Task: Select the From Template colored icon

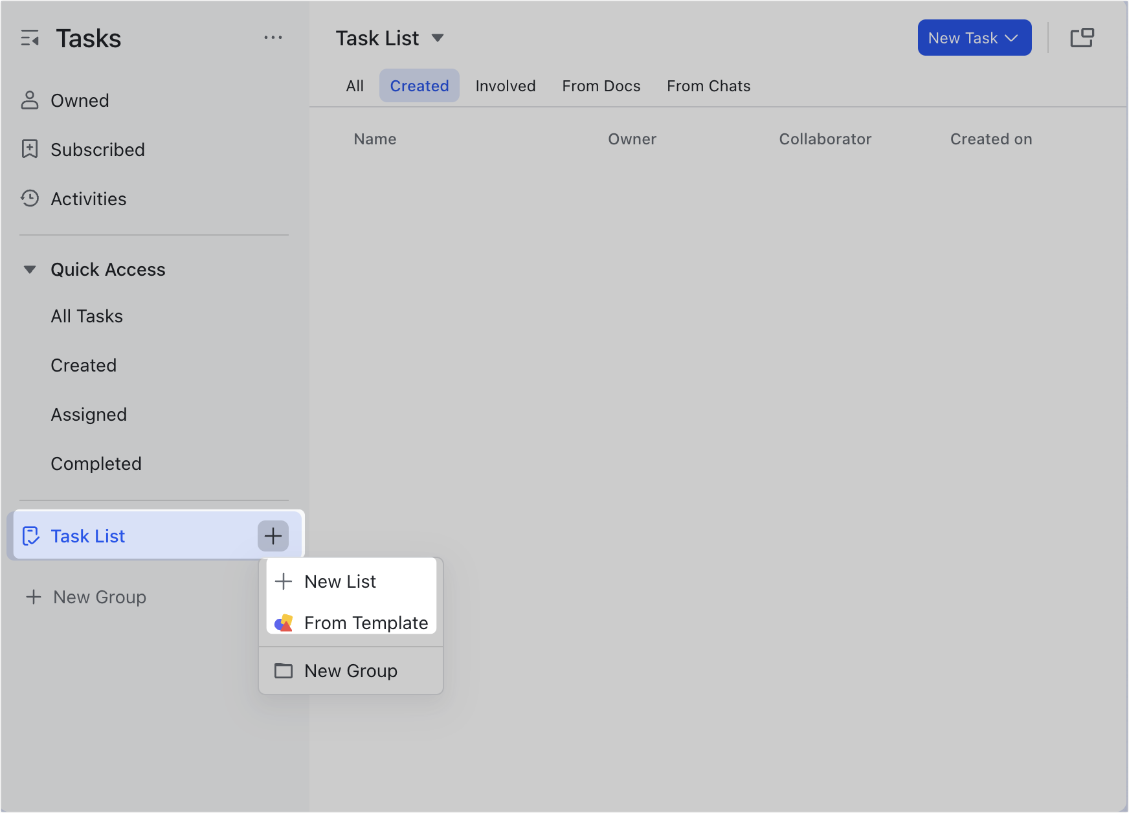Action: (284, 623)
